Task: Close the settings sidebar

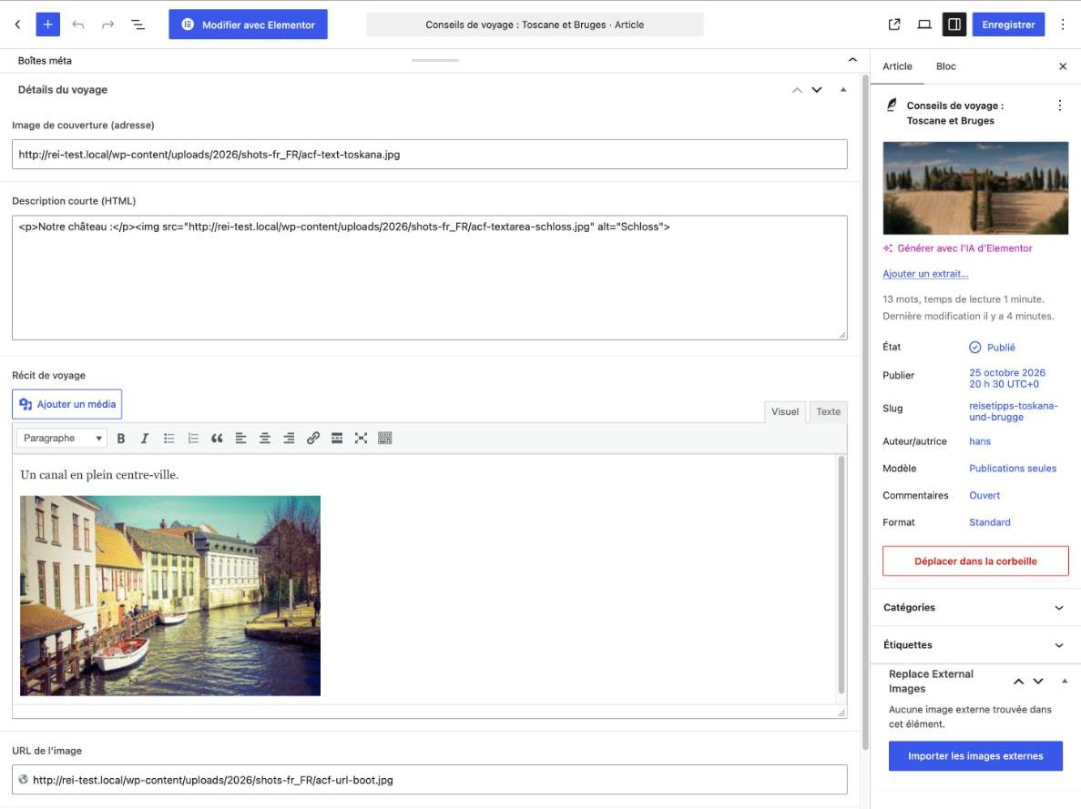Action: (1063, 66)
